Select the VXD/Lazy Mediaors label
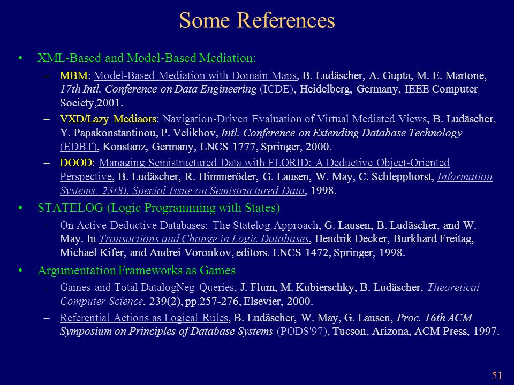The width and height of the screenshot is (514, 385). coord(108,119)
